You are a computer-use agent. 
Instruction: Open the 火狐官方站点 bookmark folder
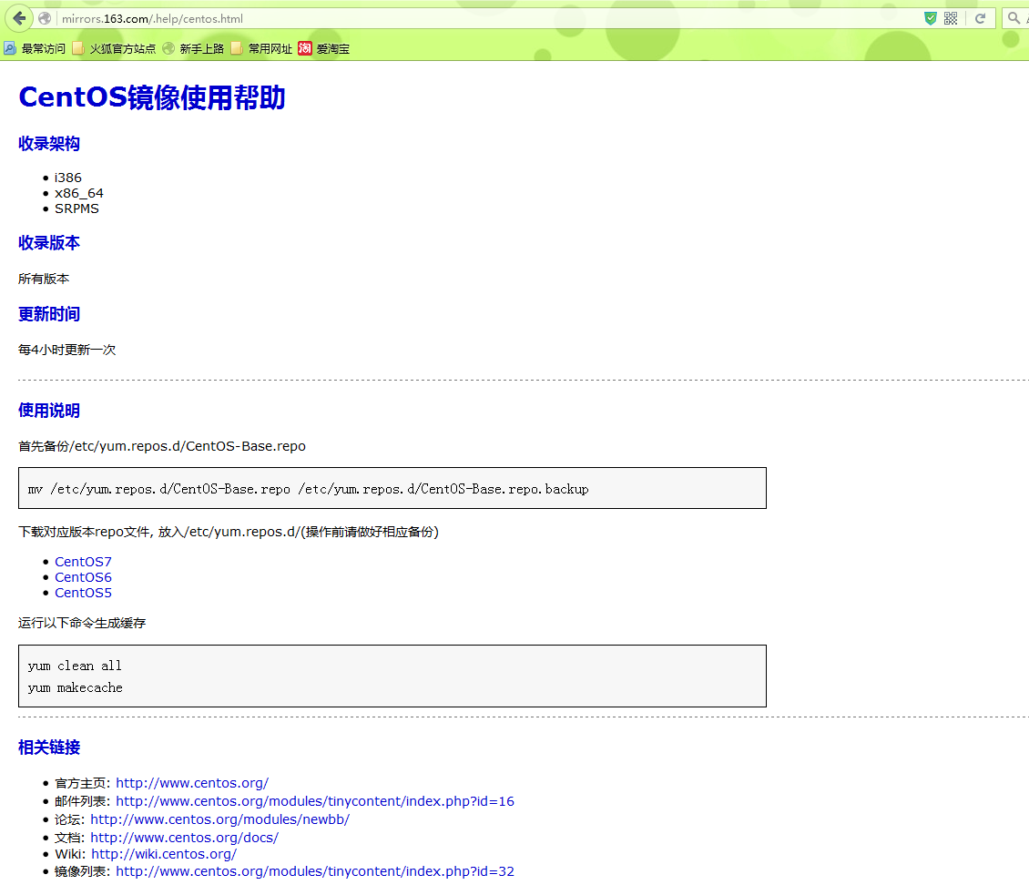click(114, 48)
